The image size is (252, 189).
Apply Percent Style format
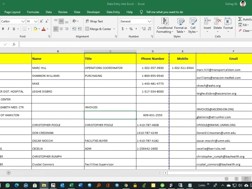tap(131, 29)
